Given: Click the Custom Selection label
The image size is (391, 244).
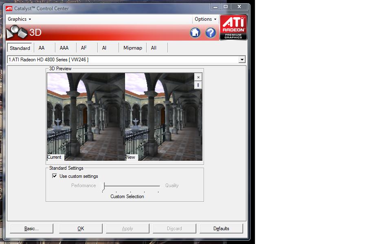Looking at the screenshot, I should (x=127, y=196).
